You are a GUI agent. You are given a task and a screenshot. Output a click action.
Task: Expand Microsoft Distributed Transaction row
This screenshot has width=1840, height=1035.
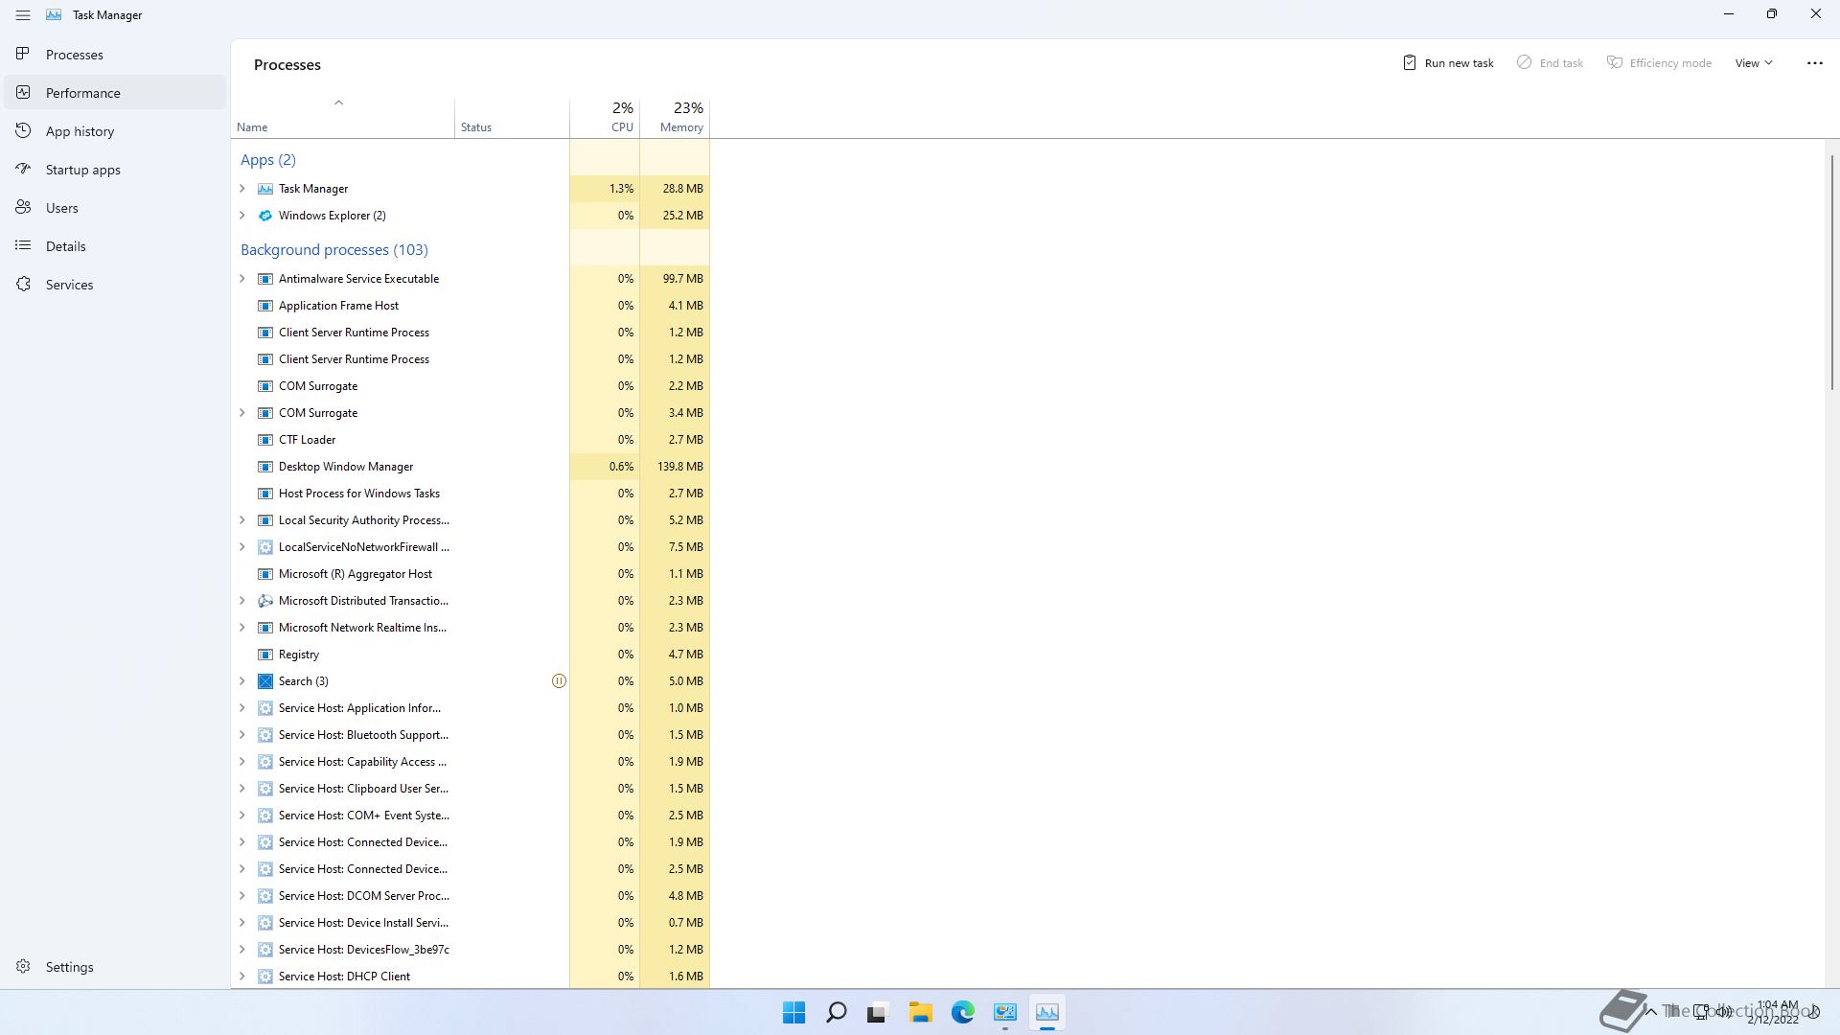[x=241, y=601]
